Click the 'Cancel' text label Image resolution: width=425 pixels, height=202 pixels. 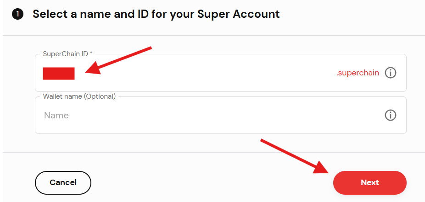[63, 182]
